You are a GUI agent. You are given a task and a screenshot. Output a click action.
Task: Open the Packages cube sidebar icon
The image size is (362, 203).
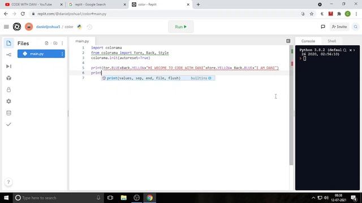(x=8, y=78)
